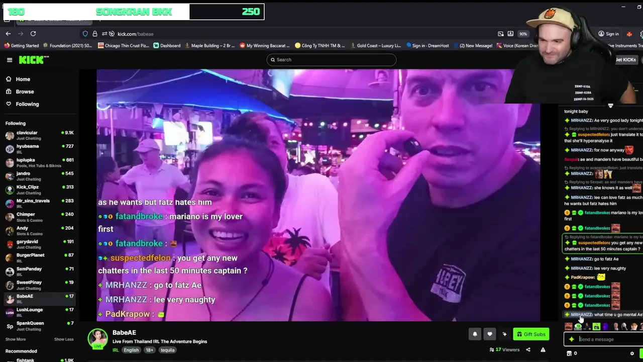This screenshot has height=362, width=643.
Task: Click the 18+ tag
Action: pyautogui.click(x=150, y=350)
